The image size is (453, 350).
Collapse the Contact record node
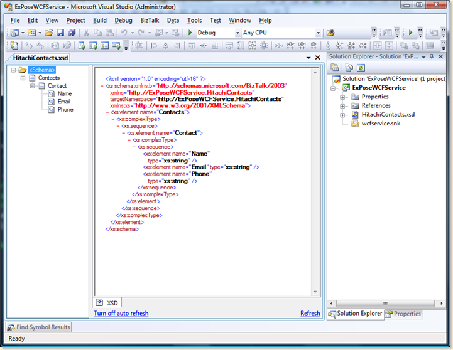33,86
